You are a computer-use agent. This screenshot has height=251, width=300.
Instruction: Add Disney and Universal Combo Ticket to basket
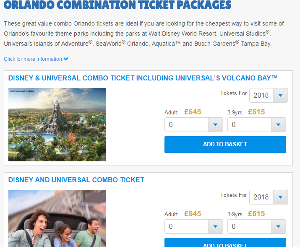[x=225, y=244]
